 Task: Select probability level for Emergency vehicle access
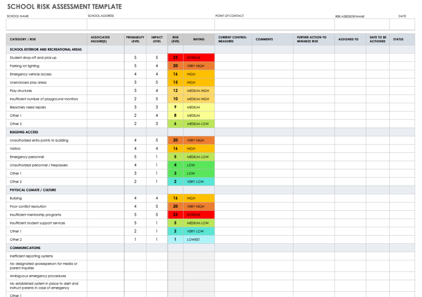[135, 74]
